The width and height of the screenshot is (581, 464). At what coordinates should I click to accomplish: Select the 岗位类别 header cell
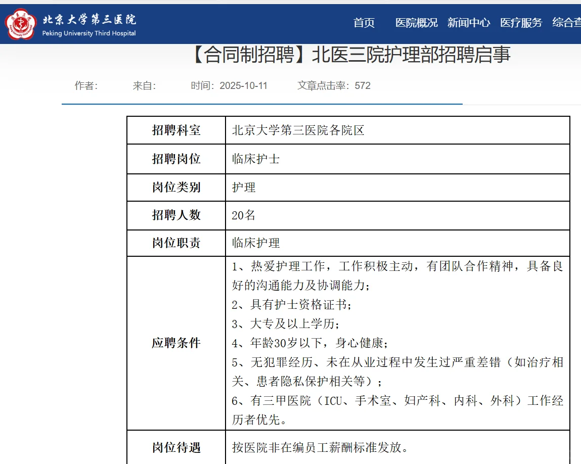point(176,188)
